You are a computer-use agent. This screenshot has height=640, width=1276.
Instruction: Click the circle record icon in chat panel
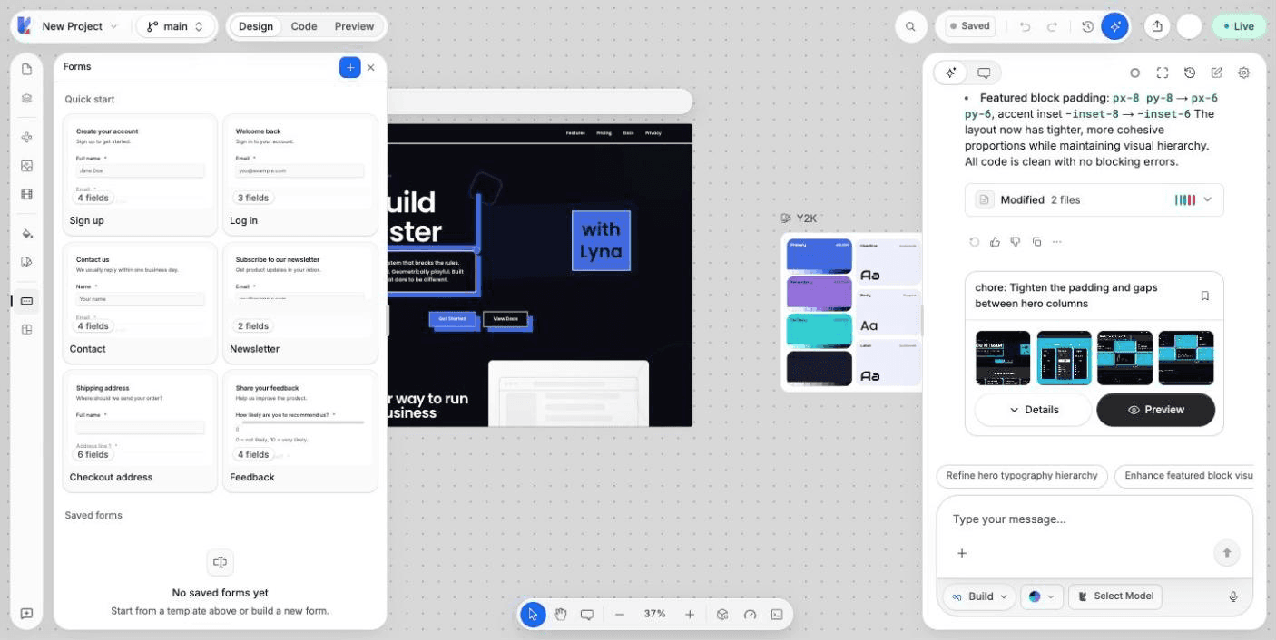coord(1134,73)
